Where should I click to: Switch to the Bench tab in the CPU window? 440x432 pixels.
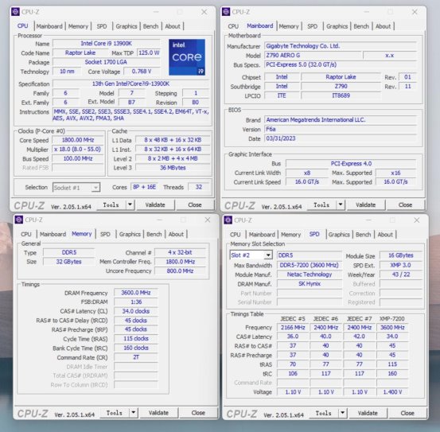pos(150,26)
